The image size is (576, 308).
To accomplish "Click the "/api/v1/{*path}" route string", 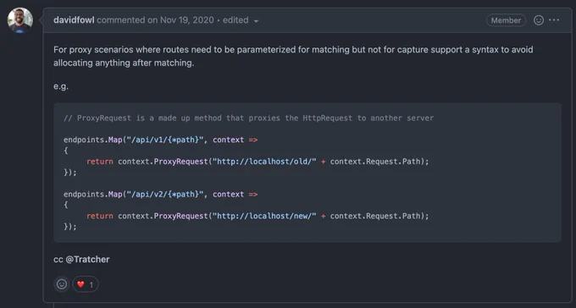I will click(165, 140).
